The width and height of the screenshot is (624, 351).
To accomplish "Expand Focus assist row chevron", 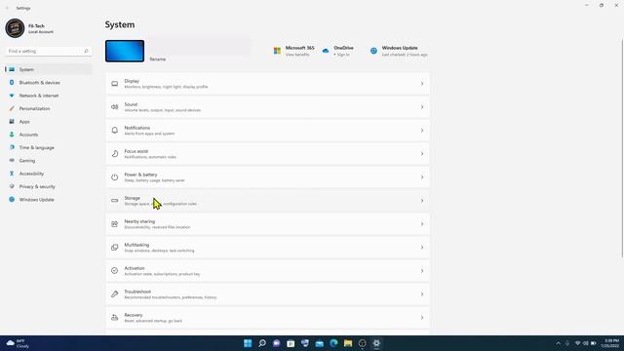I will (422, 154).
